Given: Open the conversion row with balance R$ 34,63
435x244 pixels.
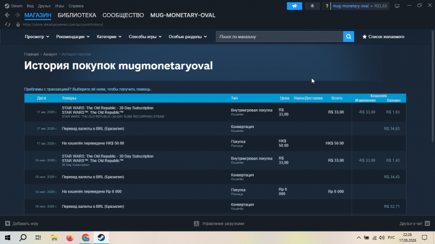Looking at the screenshot, I should (215, 129).
